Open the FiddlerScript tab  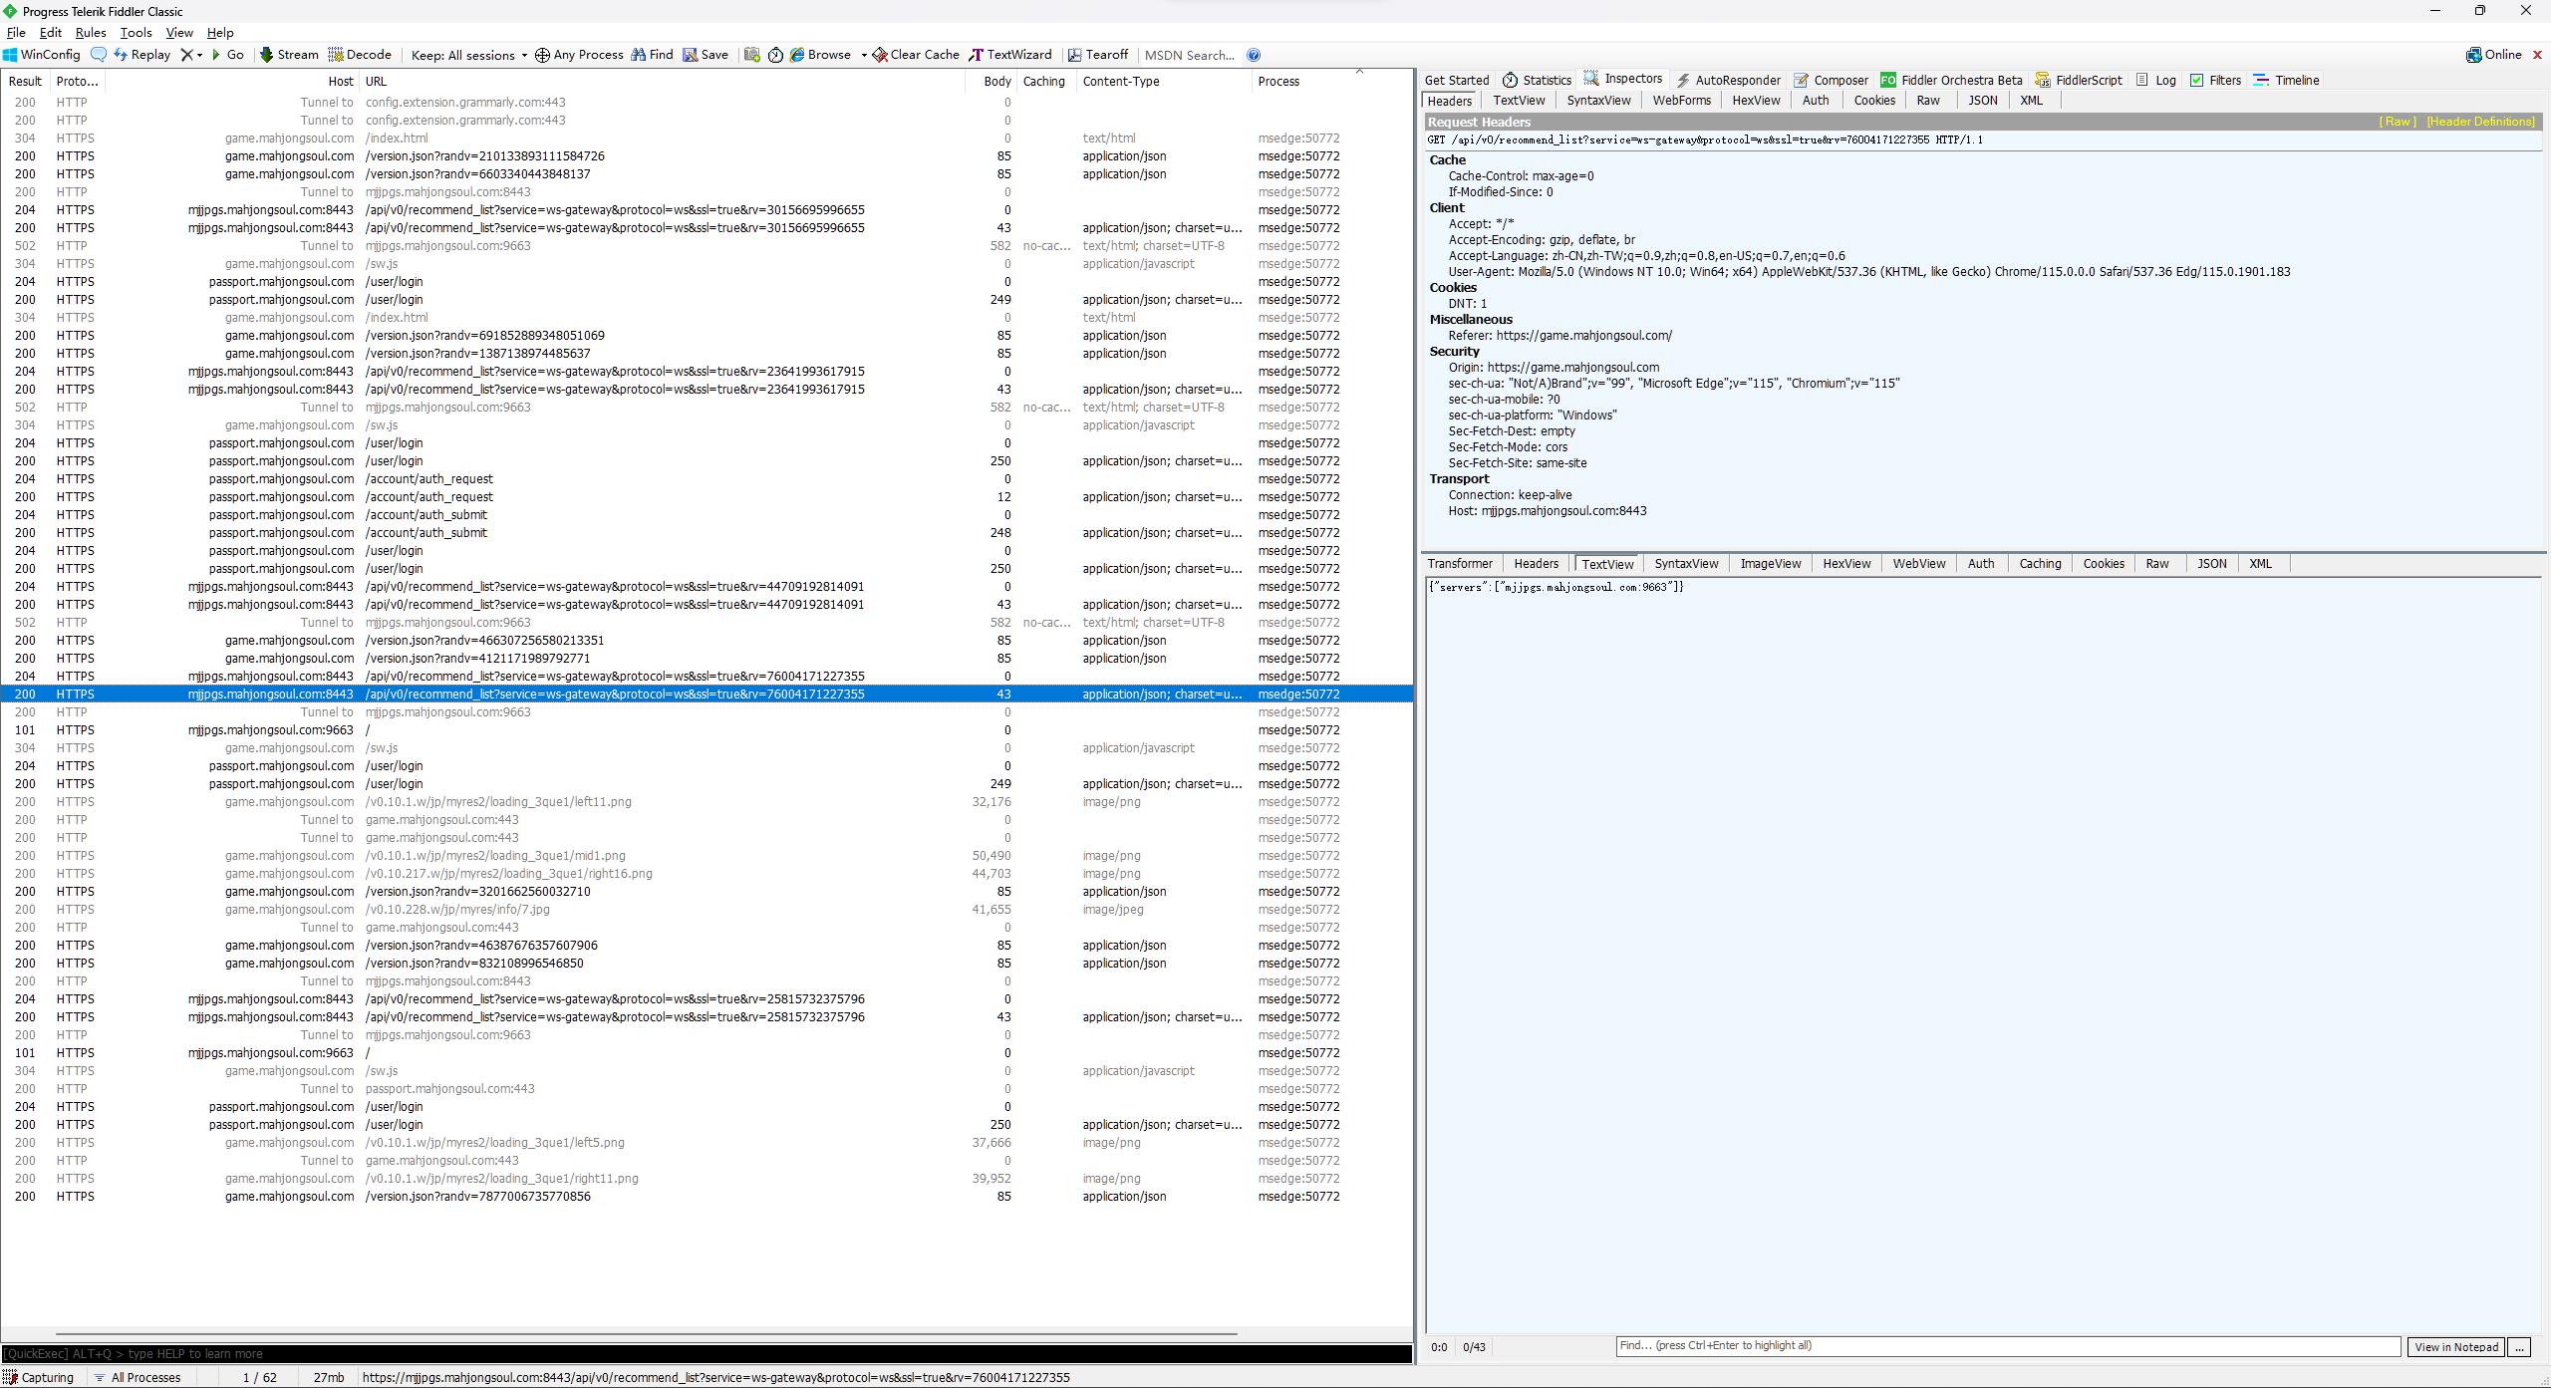click(x=2079, y=80)
